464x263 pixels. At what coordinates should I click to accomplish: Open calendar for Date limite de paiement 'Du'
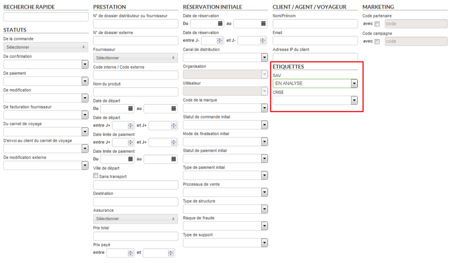coord(131,159)
